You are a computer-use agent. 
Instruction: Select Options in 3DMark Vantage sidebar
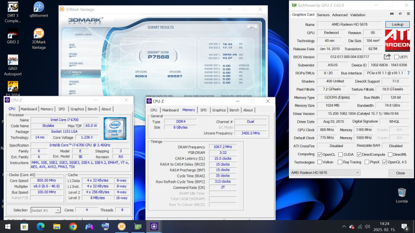[73, 54]
